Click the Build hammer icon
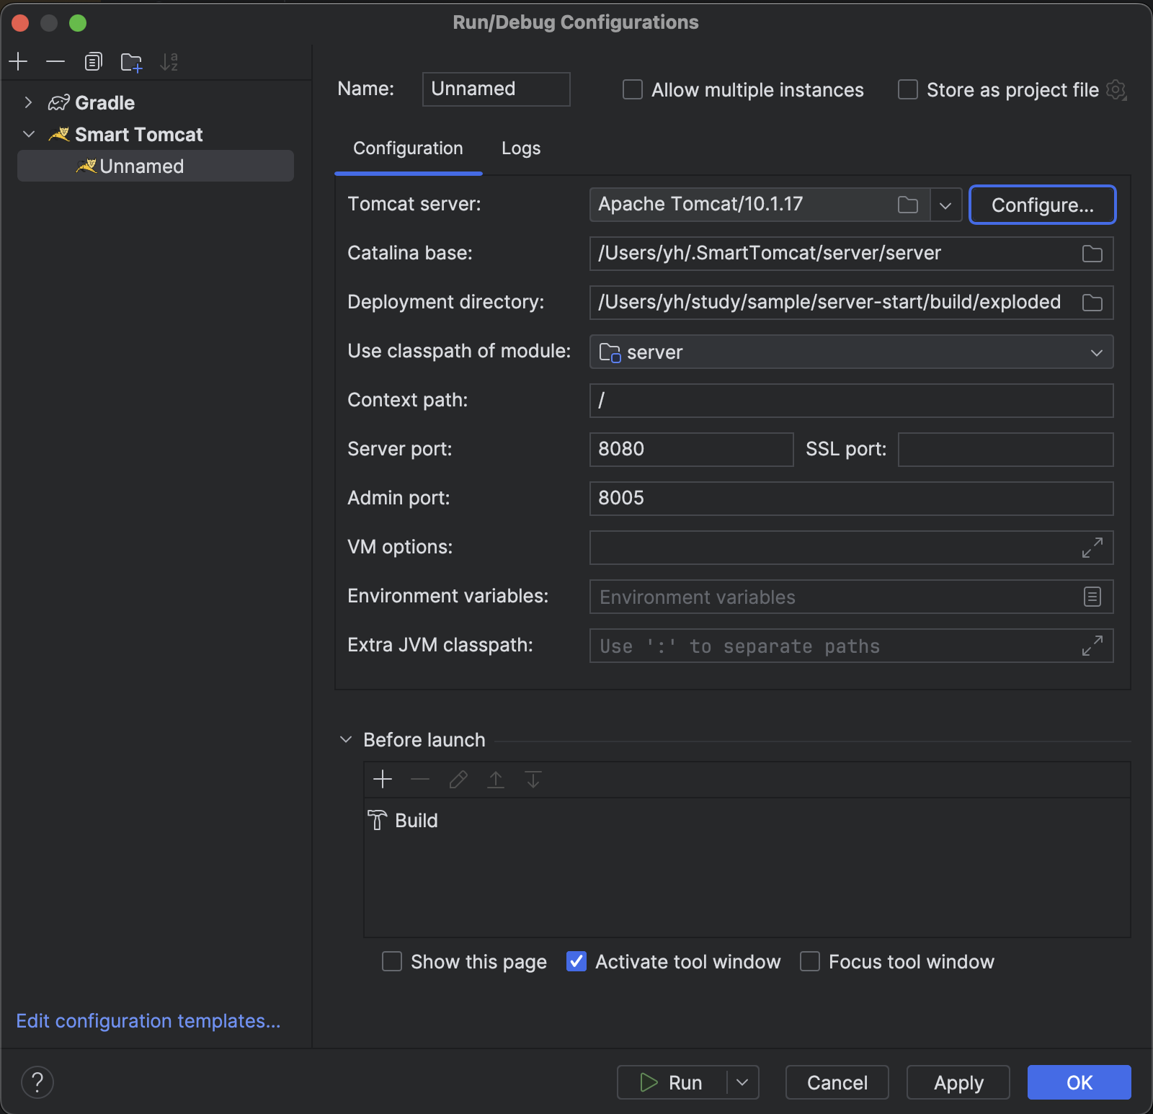 378,821
